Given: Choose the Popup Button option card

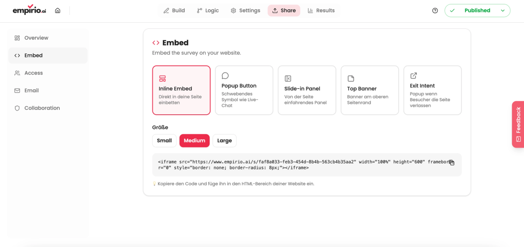Looking at the screenshot, I should click(244, 90).
